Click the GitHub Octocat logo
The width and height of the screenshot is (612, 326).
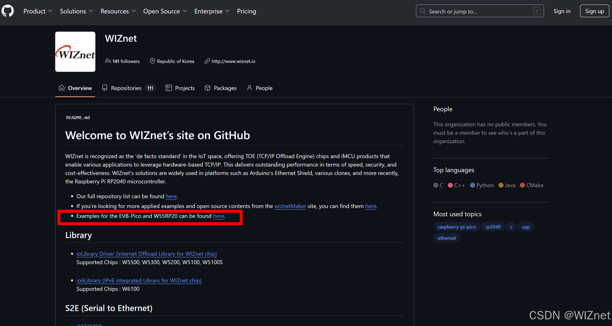click(8, 11)
